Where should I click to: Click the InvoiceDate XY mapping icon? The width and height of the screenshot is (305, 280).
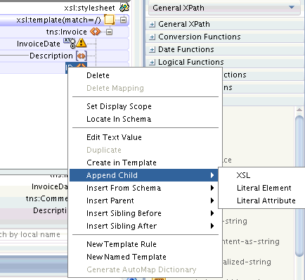coord(70,42)
